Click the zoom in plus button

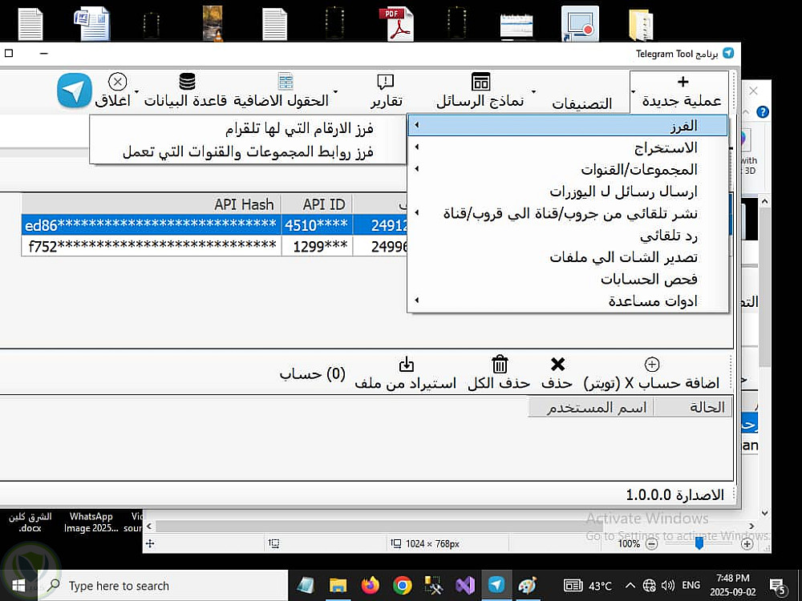(747, 544)
